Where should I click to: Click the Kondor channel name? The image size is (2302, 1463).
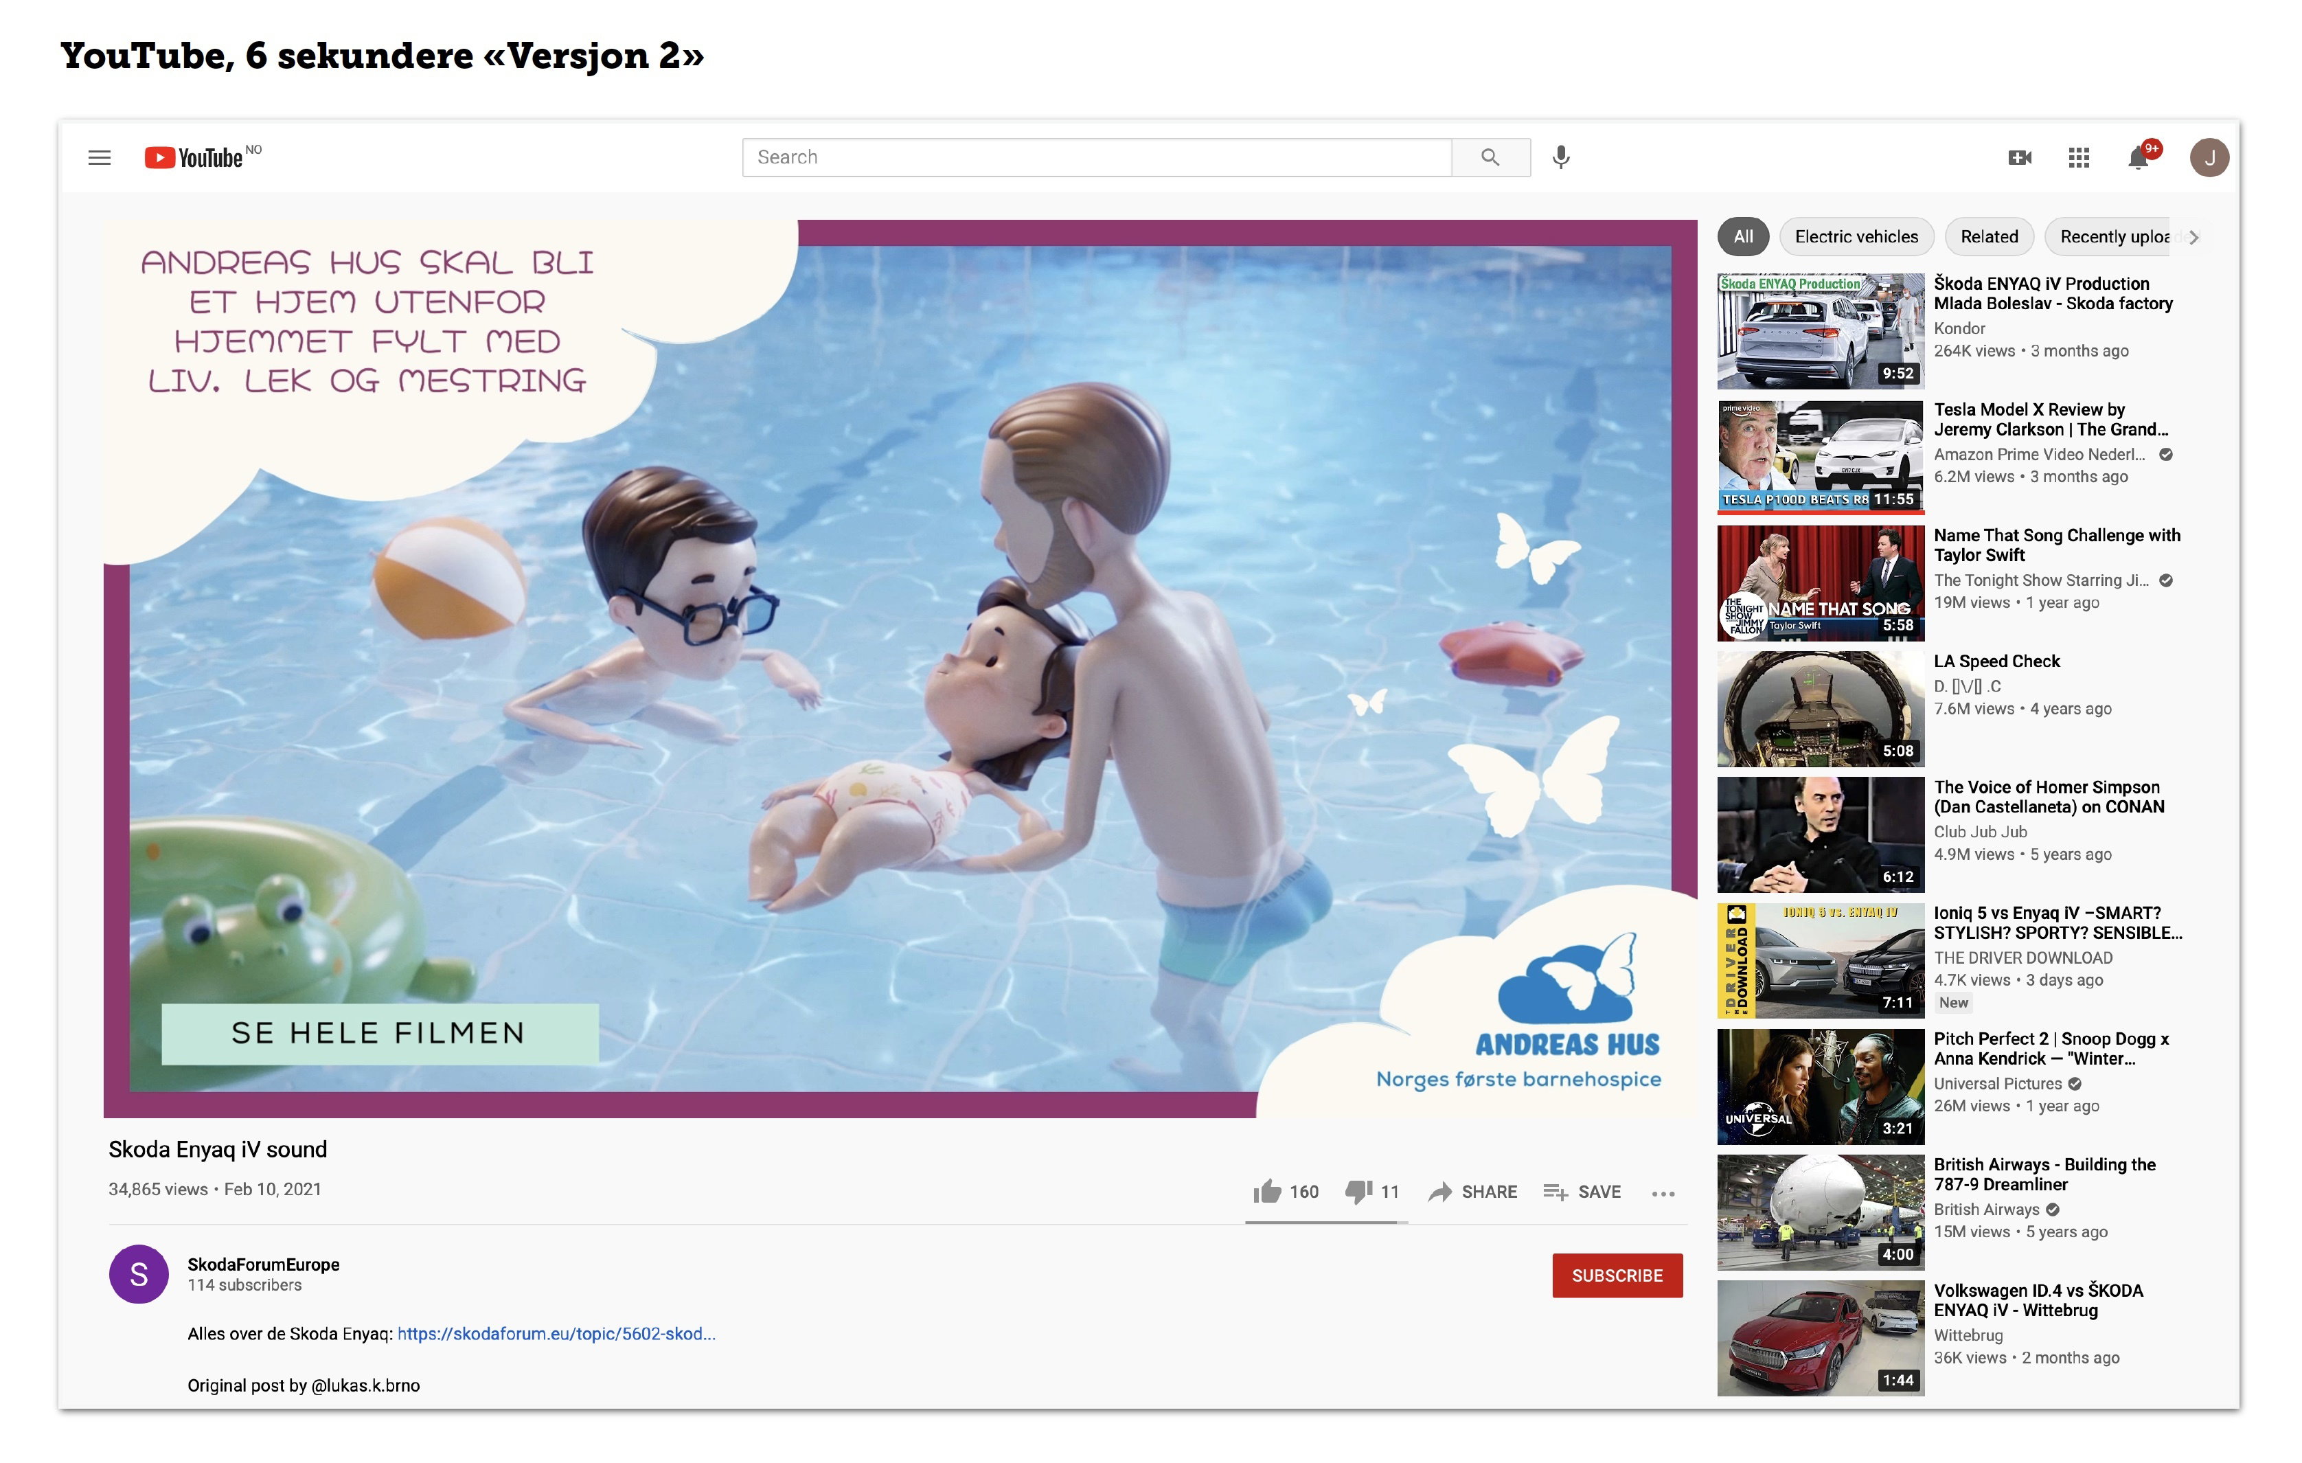tap(1960, 328)
